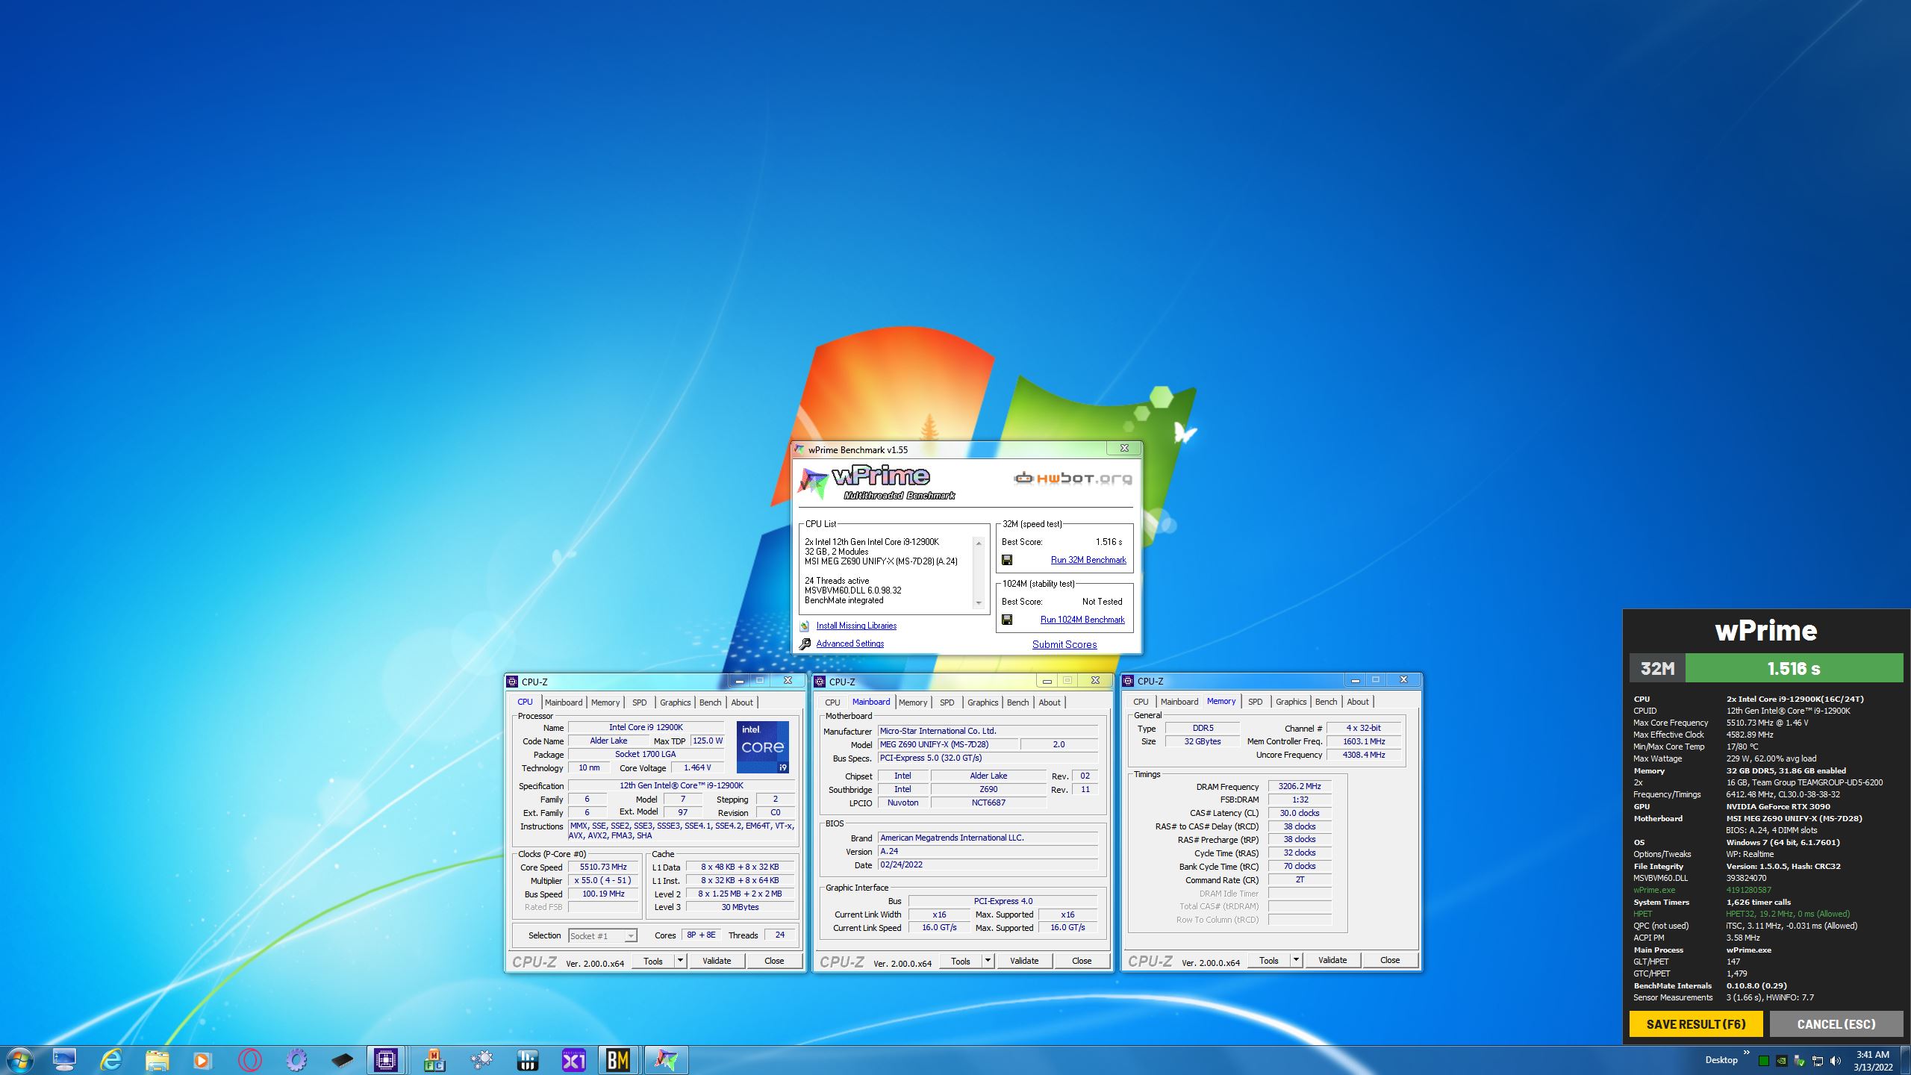This screenshot has width=1911, height=1075.
Task: Open the Opera GX browser taskbar icon
Action: pyautogui.click(x=249, y=1060)
